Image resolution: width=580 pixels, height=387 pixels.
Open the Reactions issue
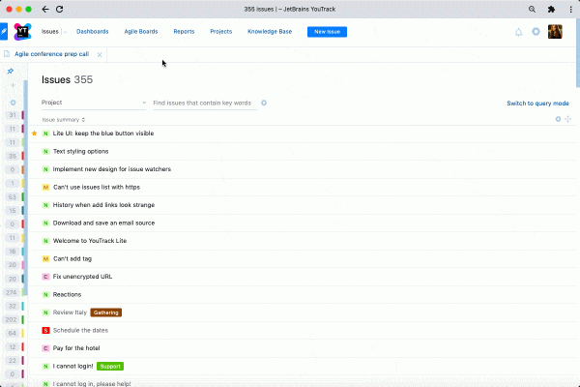[67, 295]
